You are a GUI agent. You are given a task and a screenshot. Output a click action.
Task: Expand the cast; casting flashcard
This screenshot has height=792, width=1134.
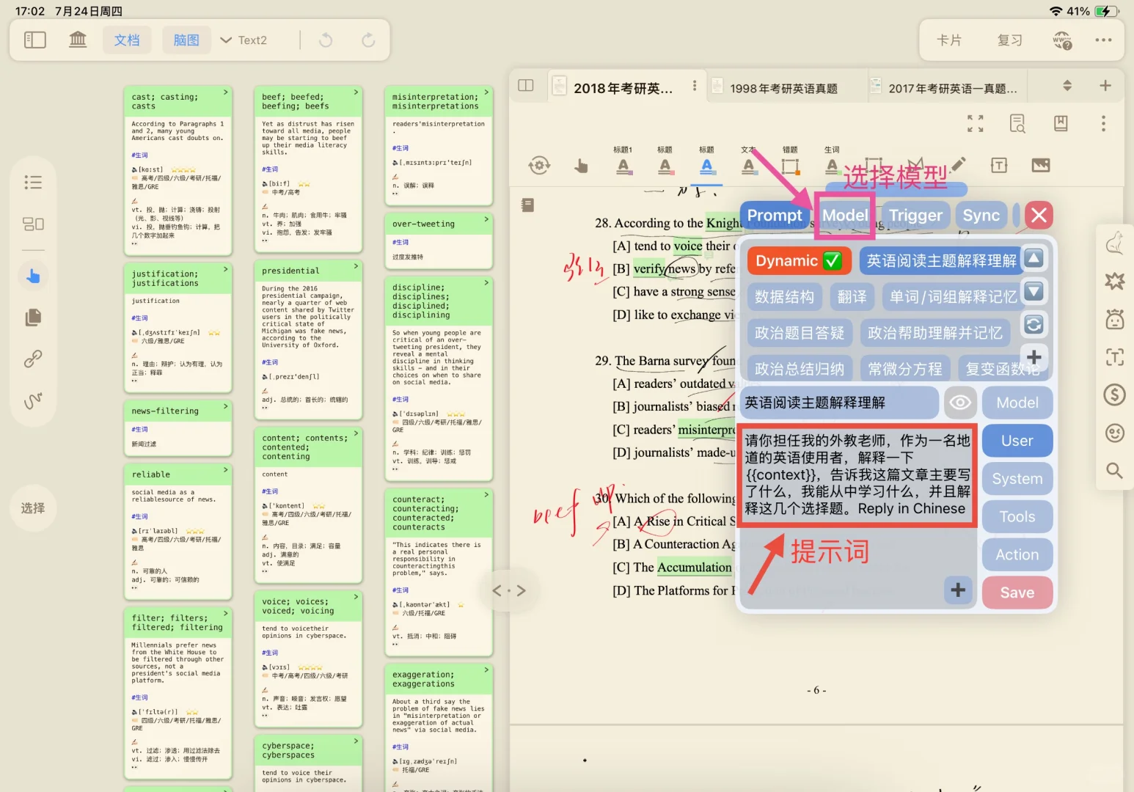coord(227,93)
